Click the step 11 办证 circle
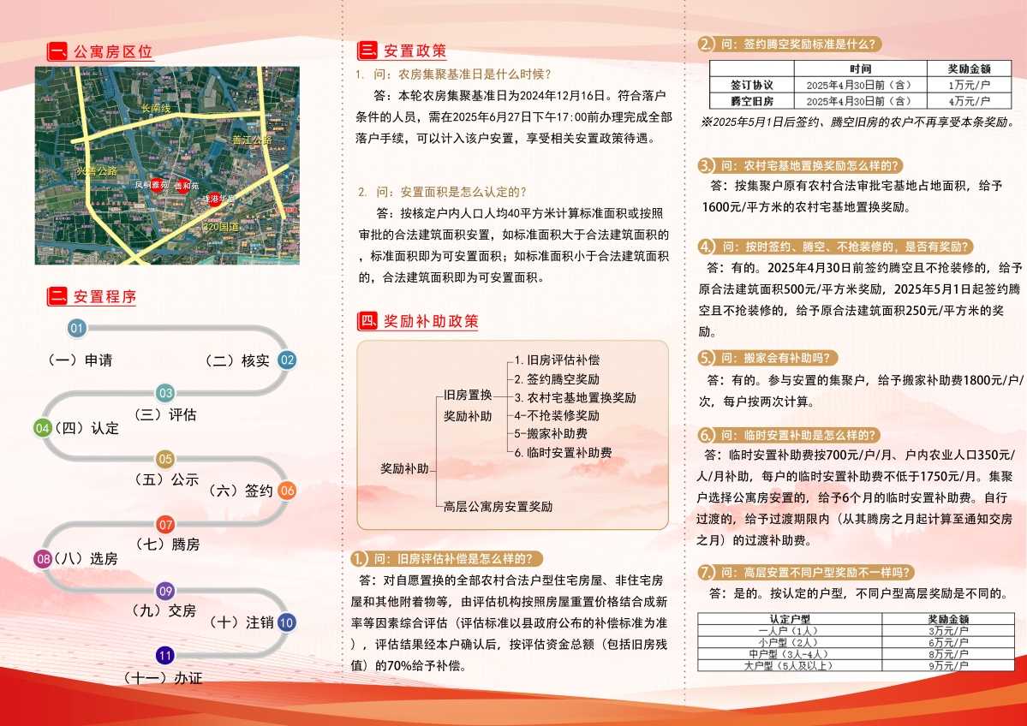 click(x=164, y=656)
